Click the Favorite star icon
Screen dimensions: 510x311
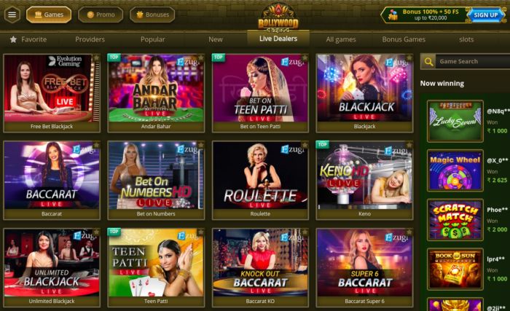click(x=13, y=39)
